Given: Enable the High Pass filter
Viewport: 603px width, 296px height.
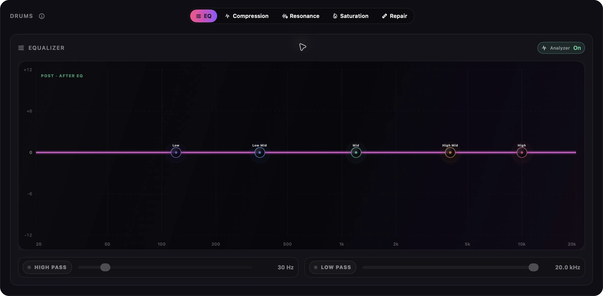Looking at the screenshot, I should click(x=47, y=267).
